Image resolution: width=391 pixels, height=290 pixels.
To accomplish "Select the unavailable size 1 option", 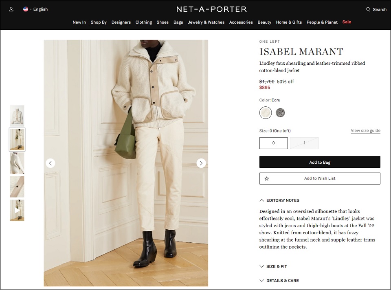I will pos(304,143).
